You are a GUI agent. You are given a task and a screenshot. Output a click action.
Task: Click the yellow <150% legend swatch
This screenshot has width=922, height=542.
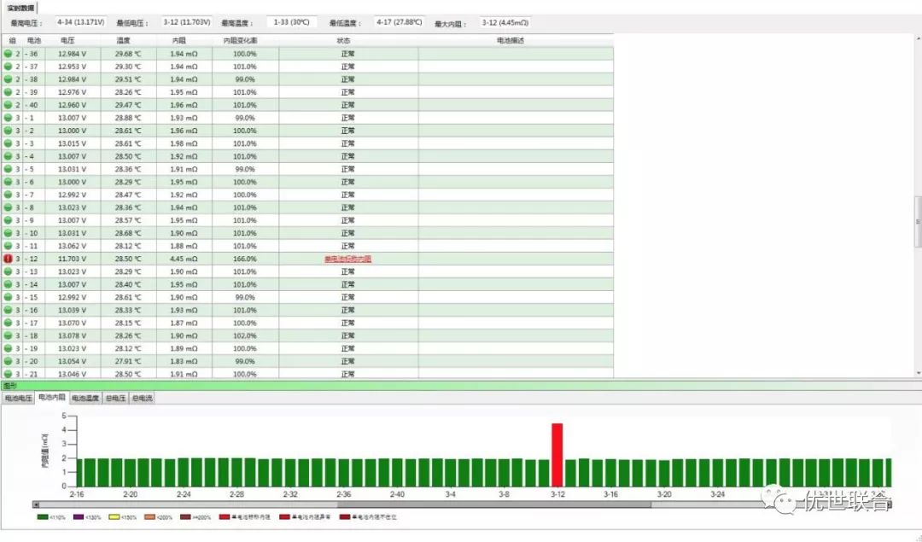coord(113,517)
